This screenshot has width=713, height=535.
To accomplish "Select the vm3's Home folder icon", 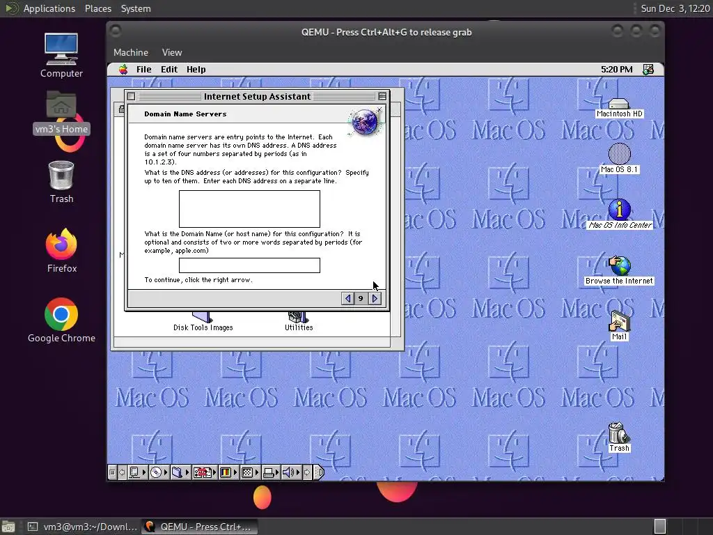I will pyautogui.click(x=61, y=113).
